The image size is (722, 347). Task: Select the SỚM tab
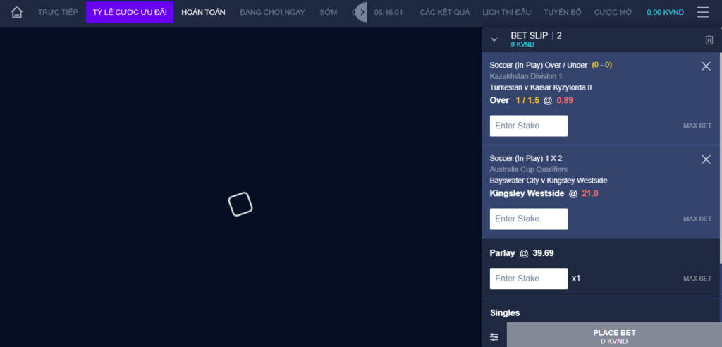[x=329, y=12]
